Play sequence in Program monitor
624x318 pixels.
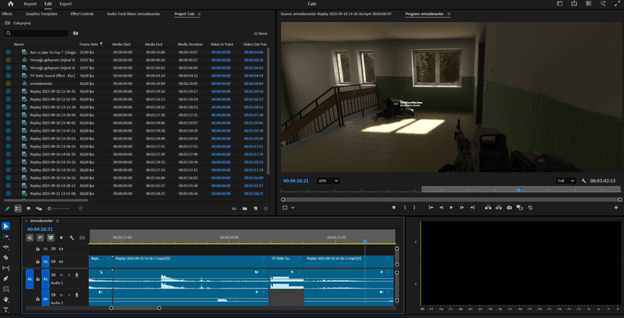click(452, 207)
